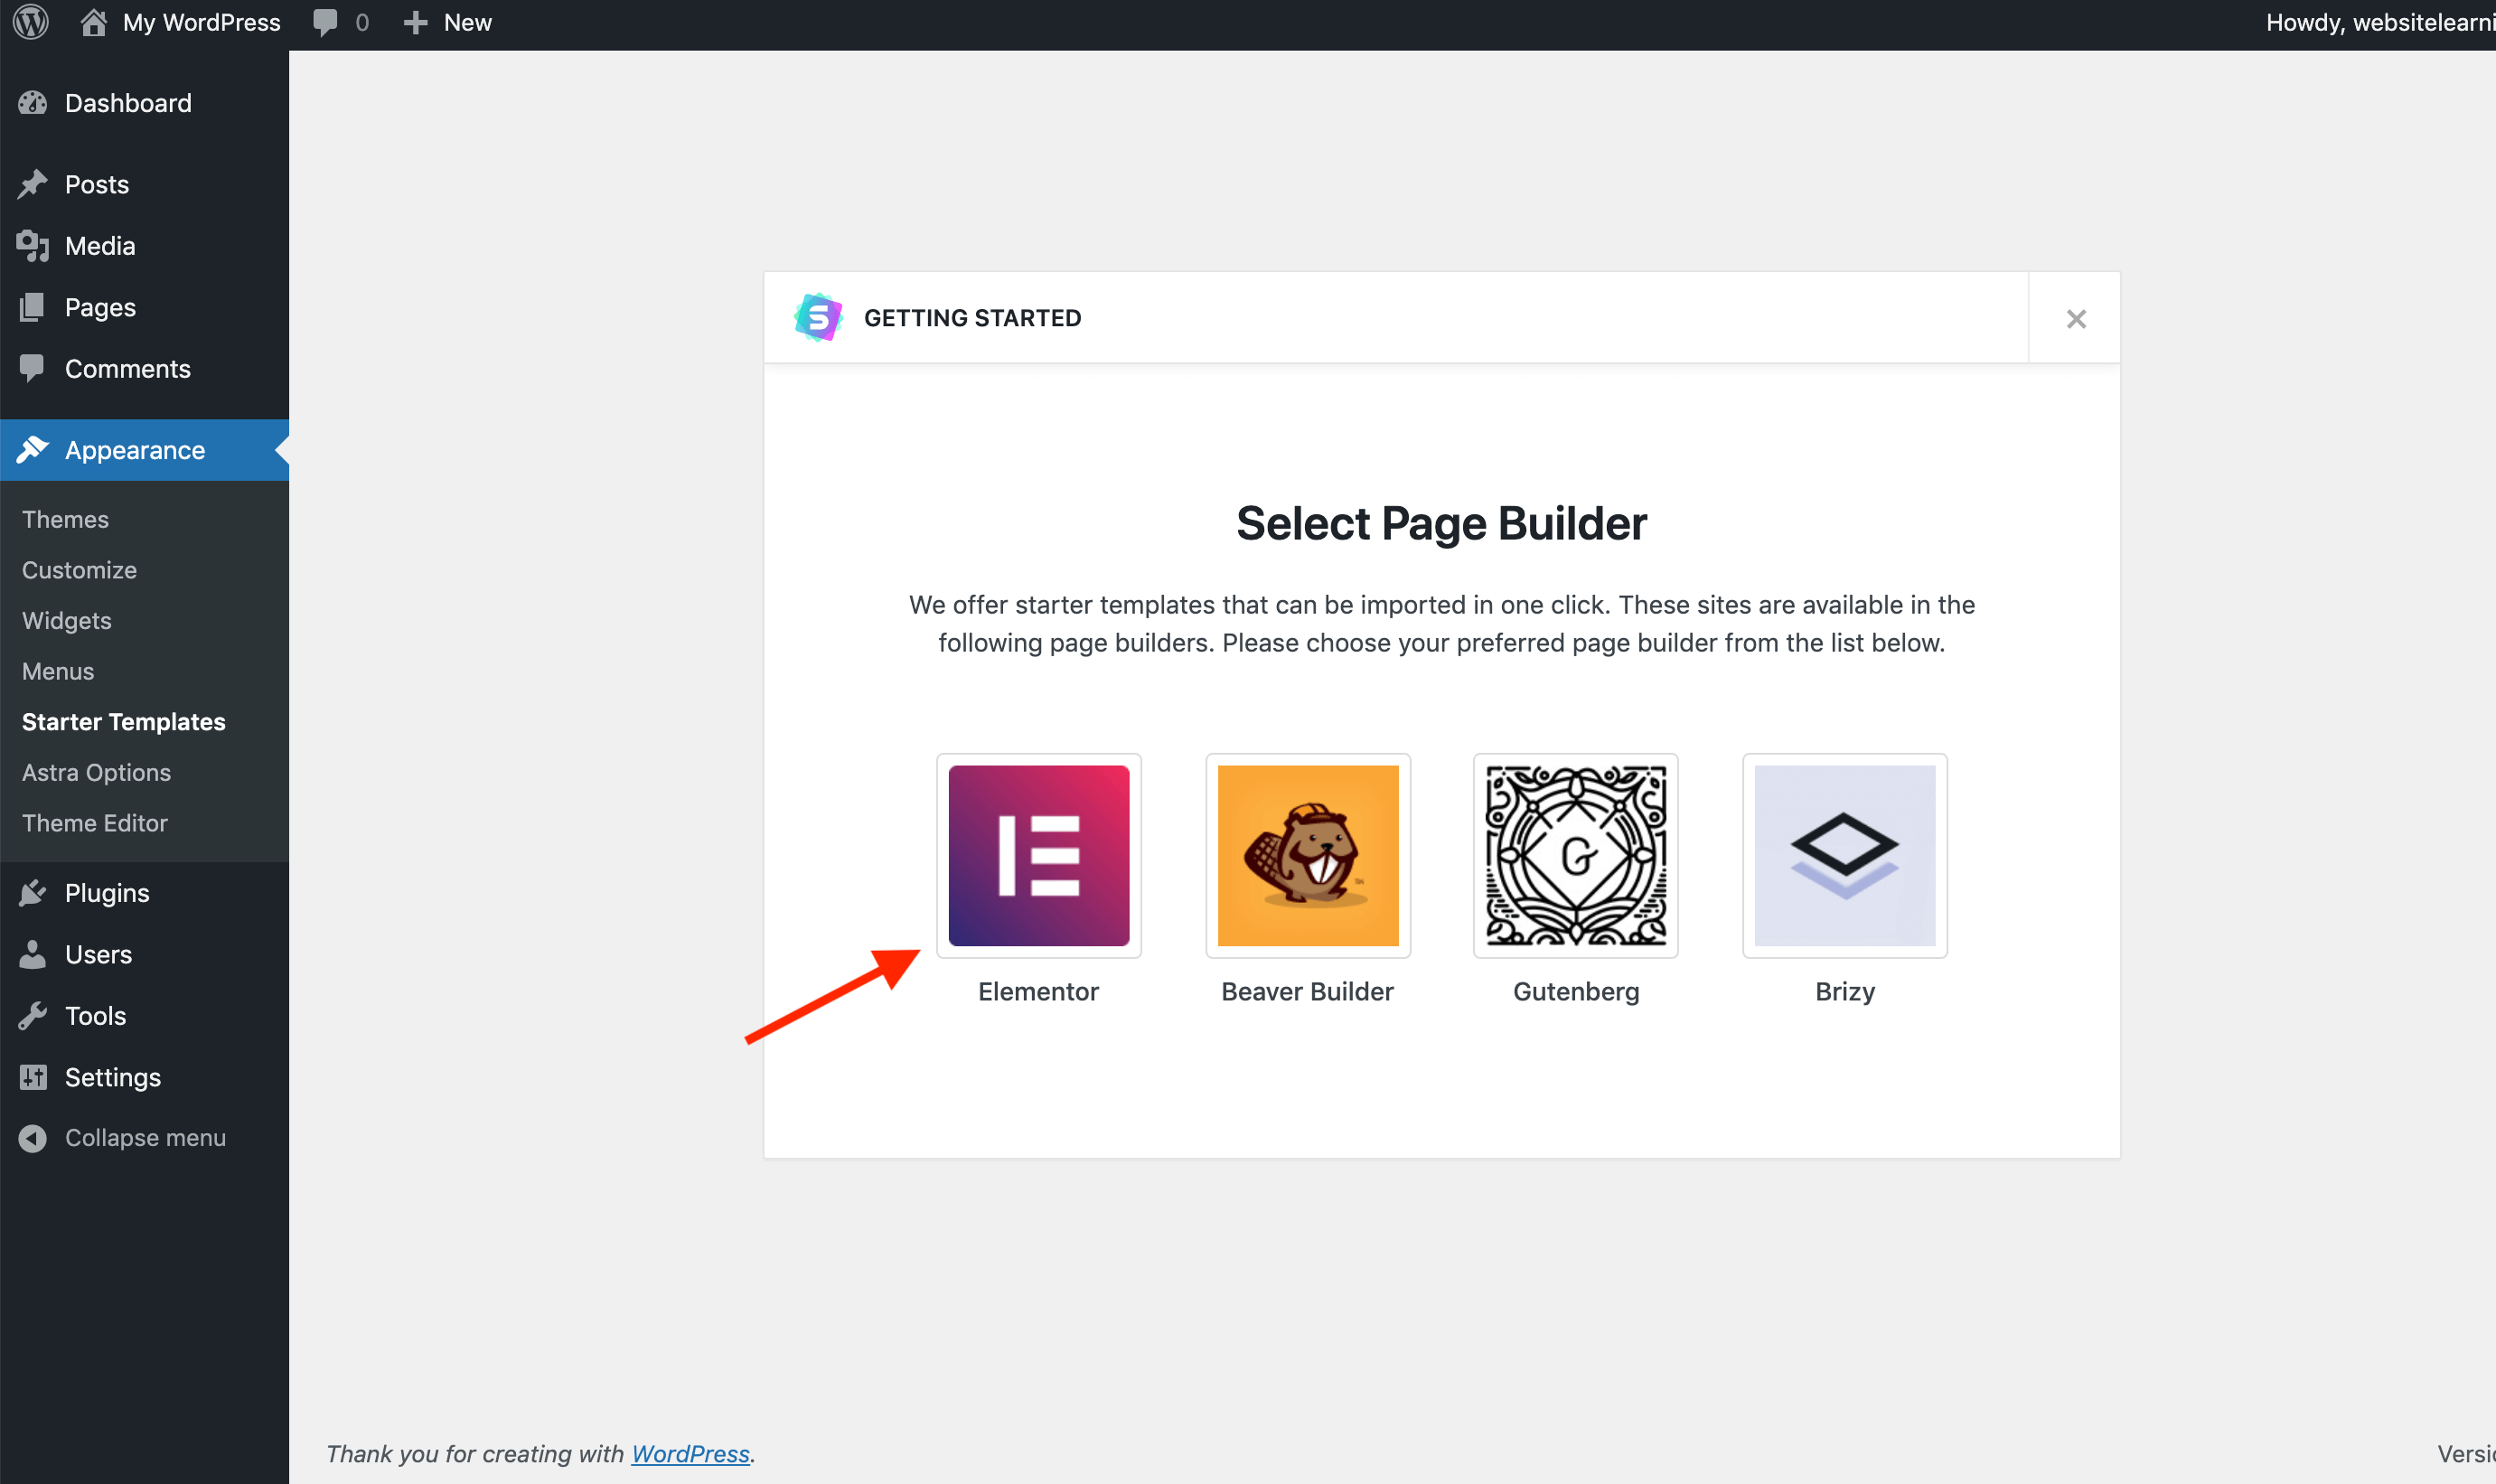The image size is (2496, 1484).
Task: Open the Plugins menu
Action: pyautogui.click(x=145, y=893)
